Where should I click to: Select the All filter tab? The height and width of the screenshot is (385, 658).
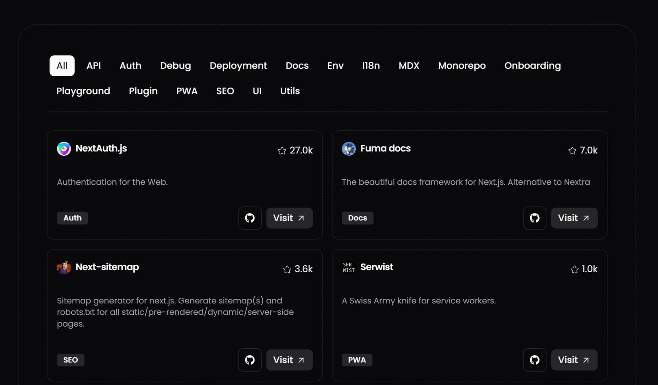62,66
